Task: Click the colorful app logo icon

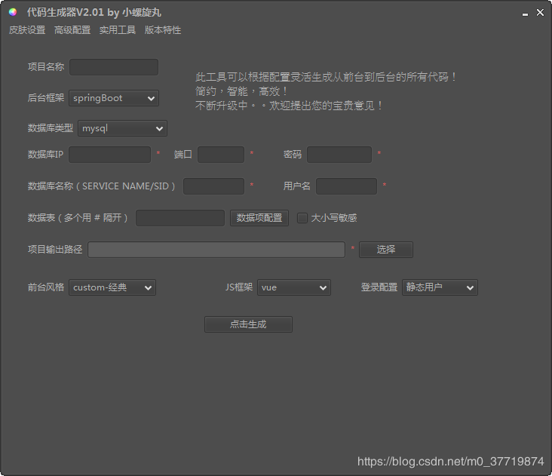Action: click(13, 12)
